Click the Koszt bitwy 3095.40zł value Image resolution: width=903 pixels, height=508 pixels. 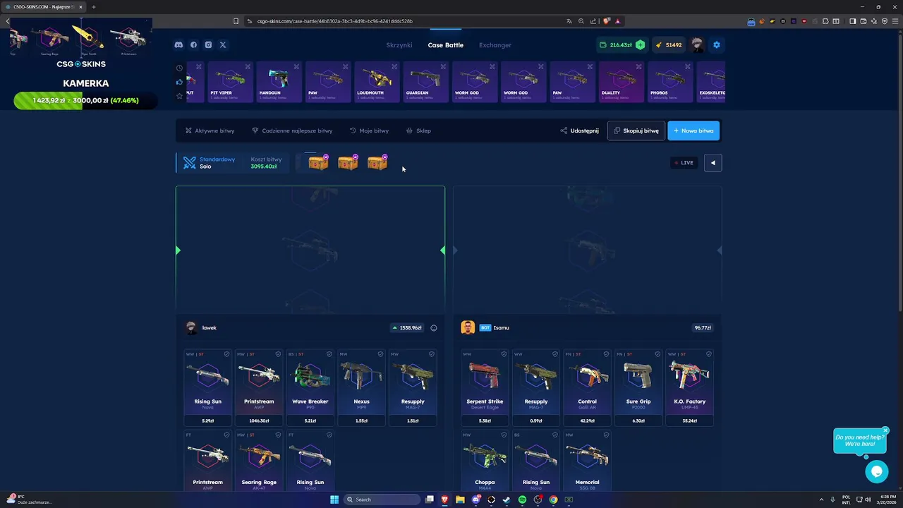tap(264, 167)
